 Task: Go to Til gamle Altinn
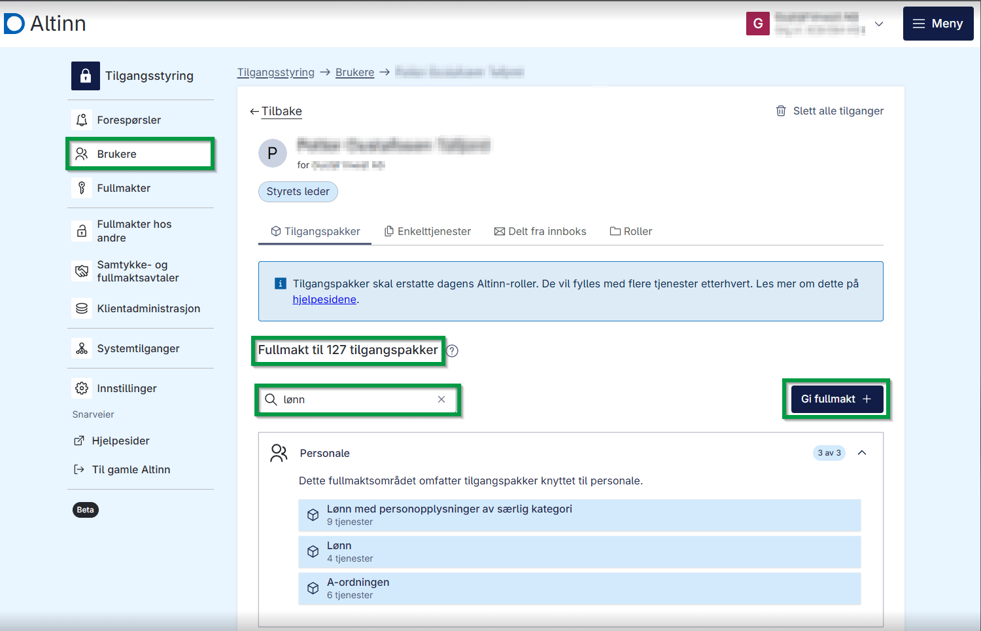point(131,469)
